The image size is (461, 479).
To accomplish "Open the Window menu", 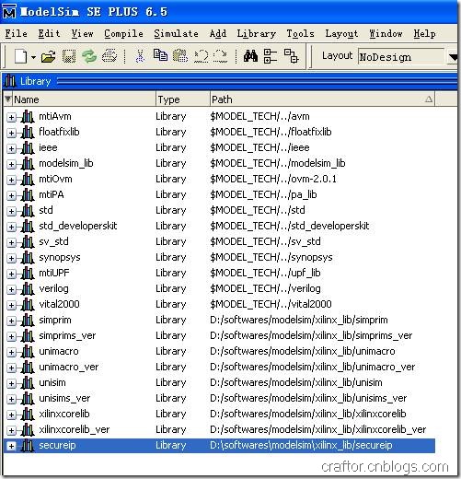I will [386, 34].
